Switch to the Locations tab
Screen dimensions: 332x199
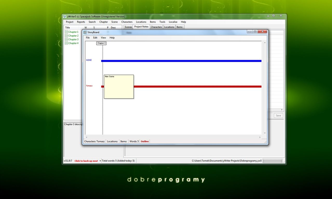pos(169,27)
